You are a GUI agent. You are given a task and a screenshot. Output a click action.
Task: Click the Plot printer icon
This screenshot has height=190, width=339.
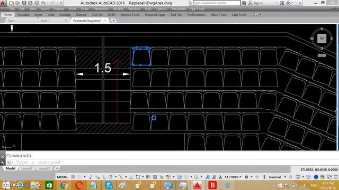coord(37,3)
